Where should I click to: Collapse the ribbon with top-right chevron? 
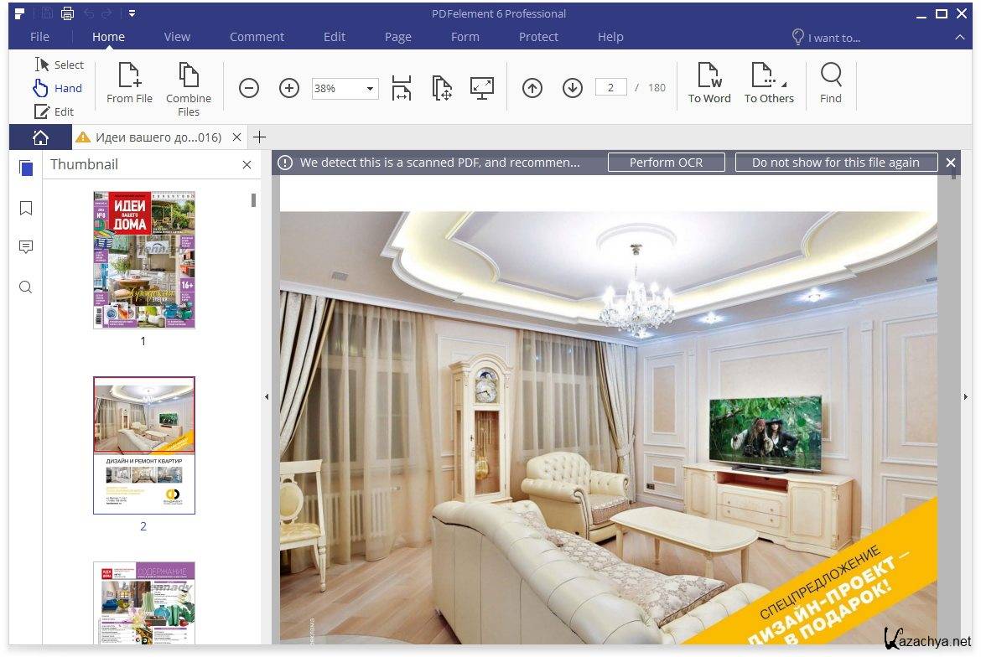tap(960, 38)
